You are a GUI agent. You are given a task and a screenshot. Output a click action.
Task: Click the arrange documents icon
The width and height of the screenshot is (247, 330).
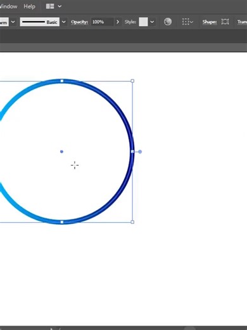(50, 6)
